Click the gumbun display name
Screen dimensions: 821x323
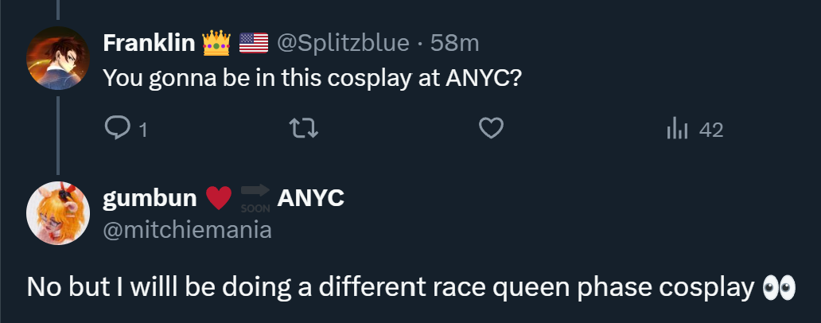(150, 198)
